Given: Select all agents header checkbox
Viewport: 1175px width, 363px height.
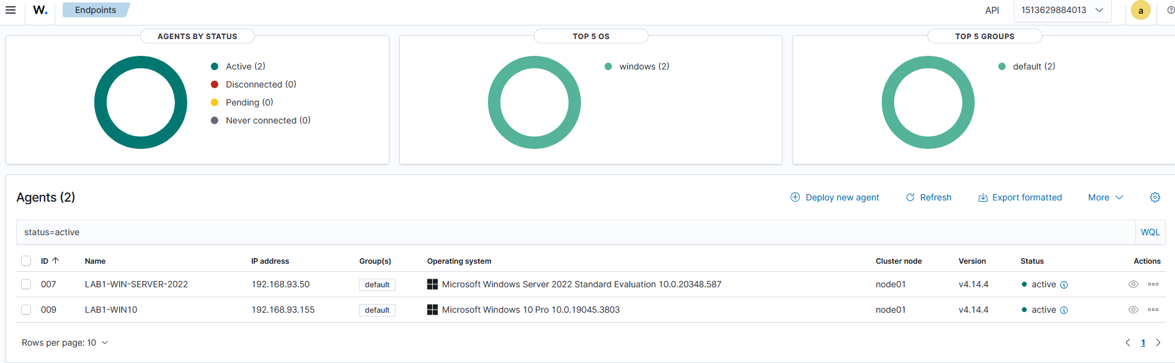Looking at the screenshot, I should point(26,261).
